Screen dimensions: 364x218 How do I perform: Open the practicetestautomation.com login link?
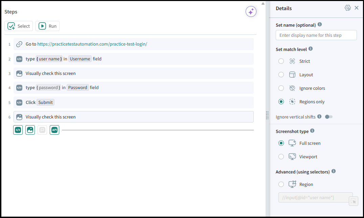click(x=92, y=44)
